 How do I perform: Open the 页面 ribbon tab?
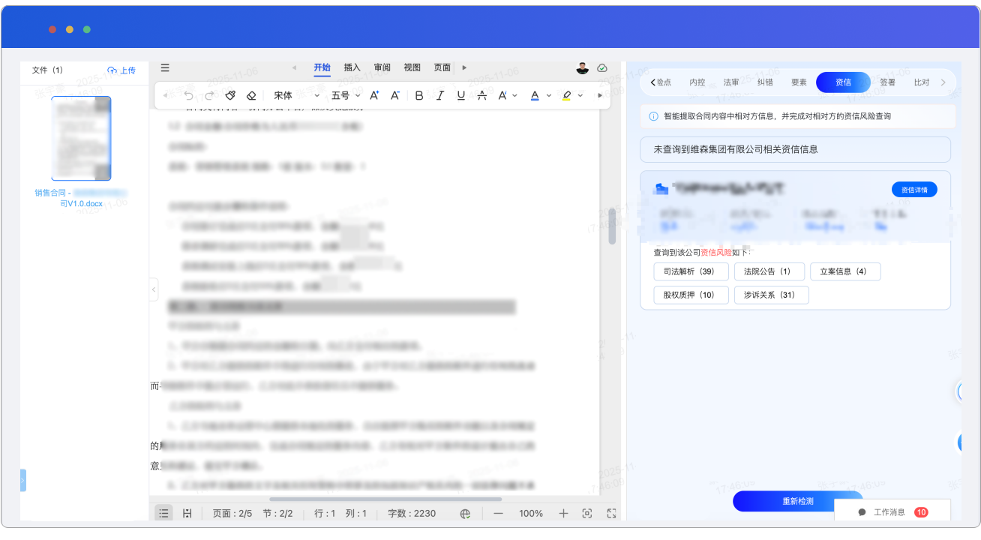(x=442, y=67)
